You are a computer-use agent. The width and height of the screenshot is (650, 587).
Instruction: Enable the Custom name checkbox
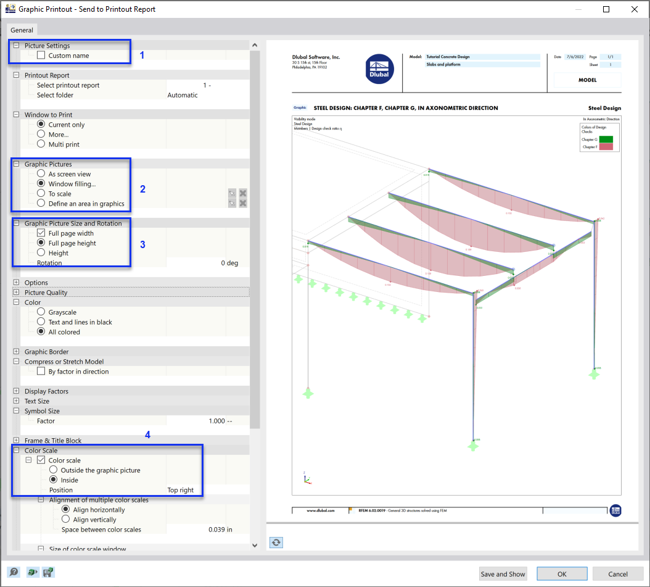(x=41, y=55)
